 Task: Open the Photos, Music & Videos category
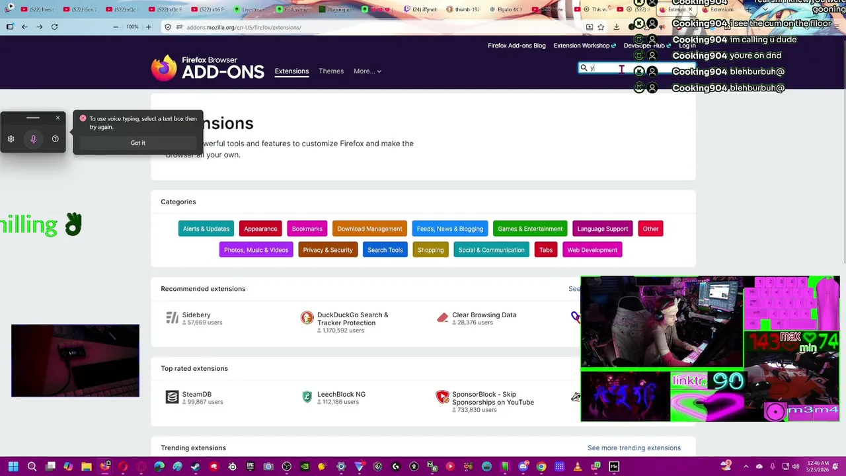[x=256, y=250]
